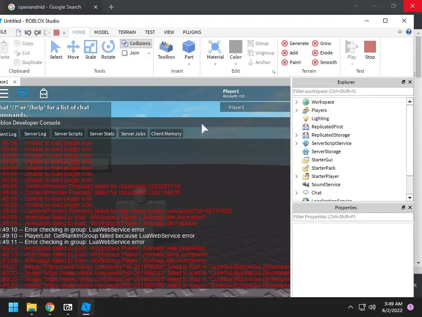
Task: Choose the Scale tool
Action: 91,50
